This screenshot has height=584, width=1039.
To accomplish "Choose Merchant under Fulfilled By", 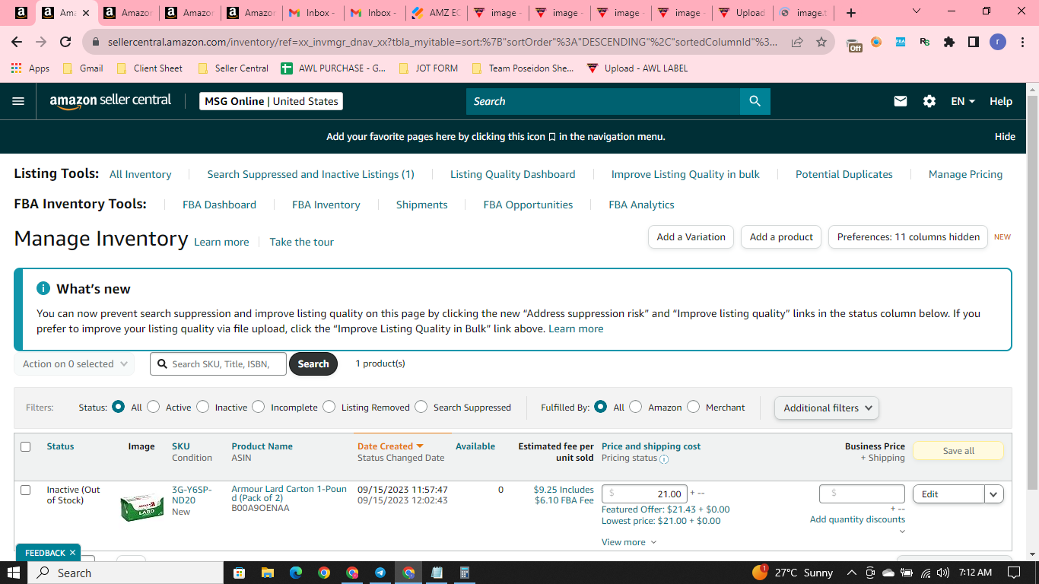I will (x=693, y=407).
